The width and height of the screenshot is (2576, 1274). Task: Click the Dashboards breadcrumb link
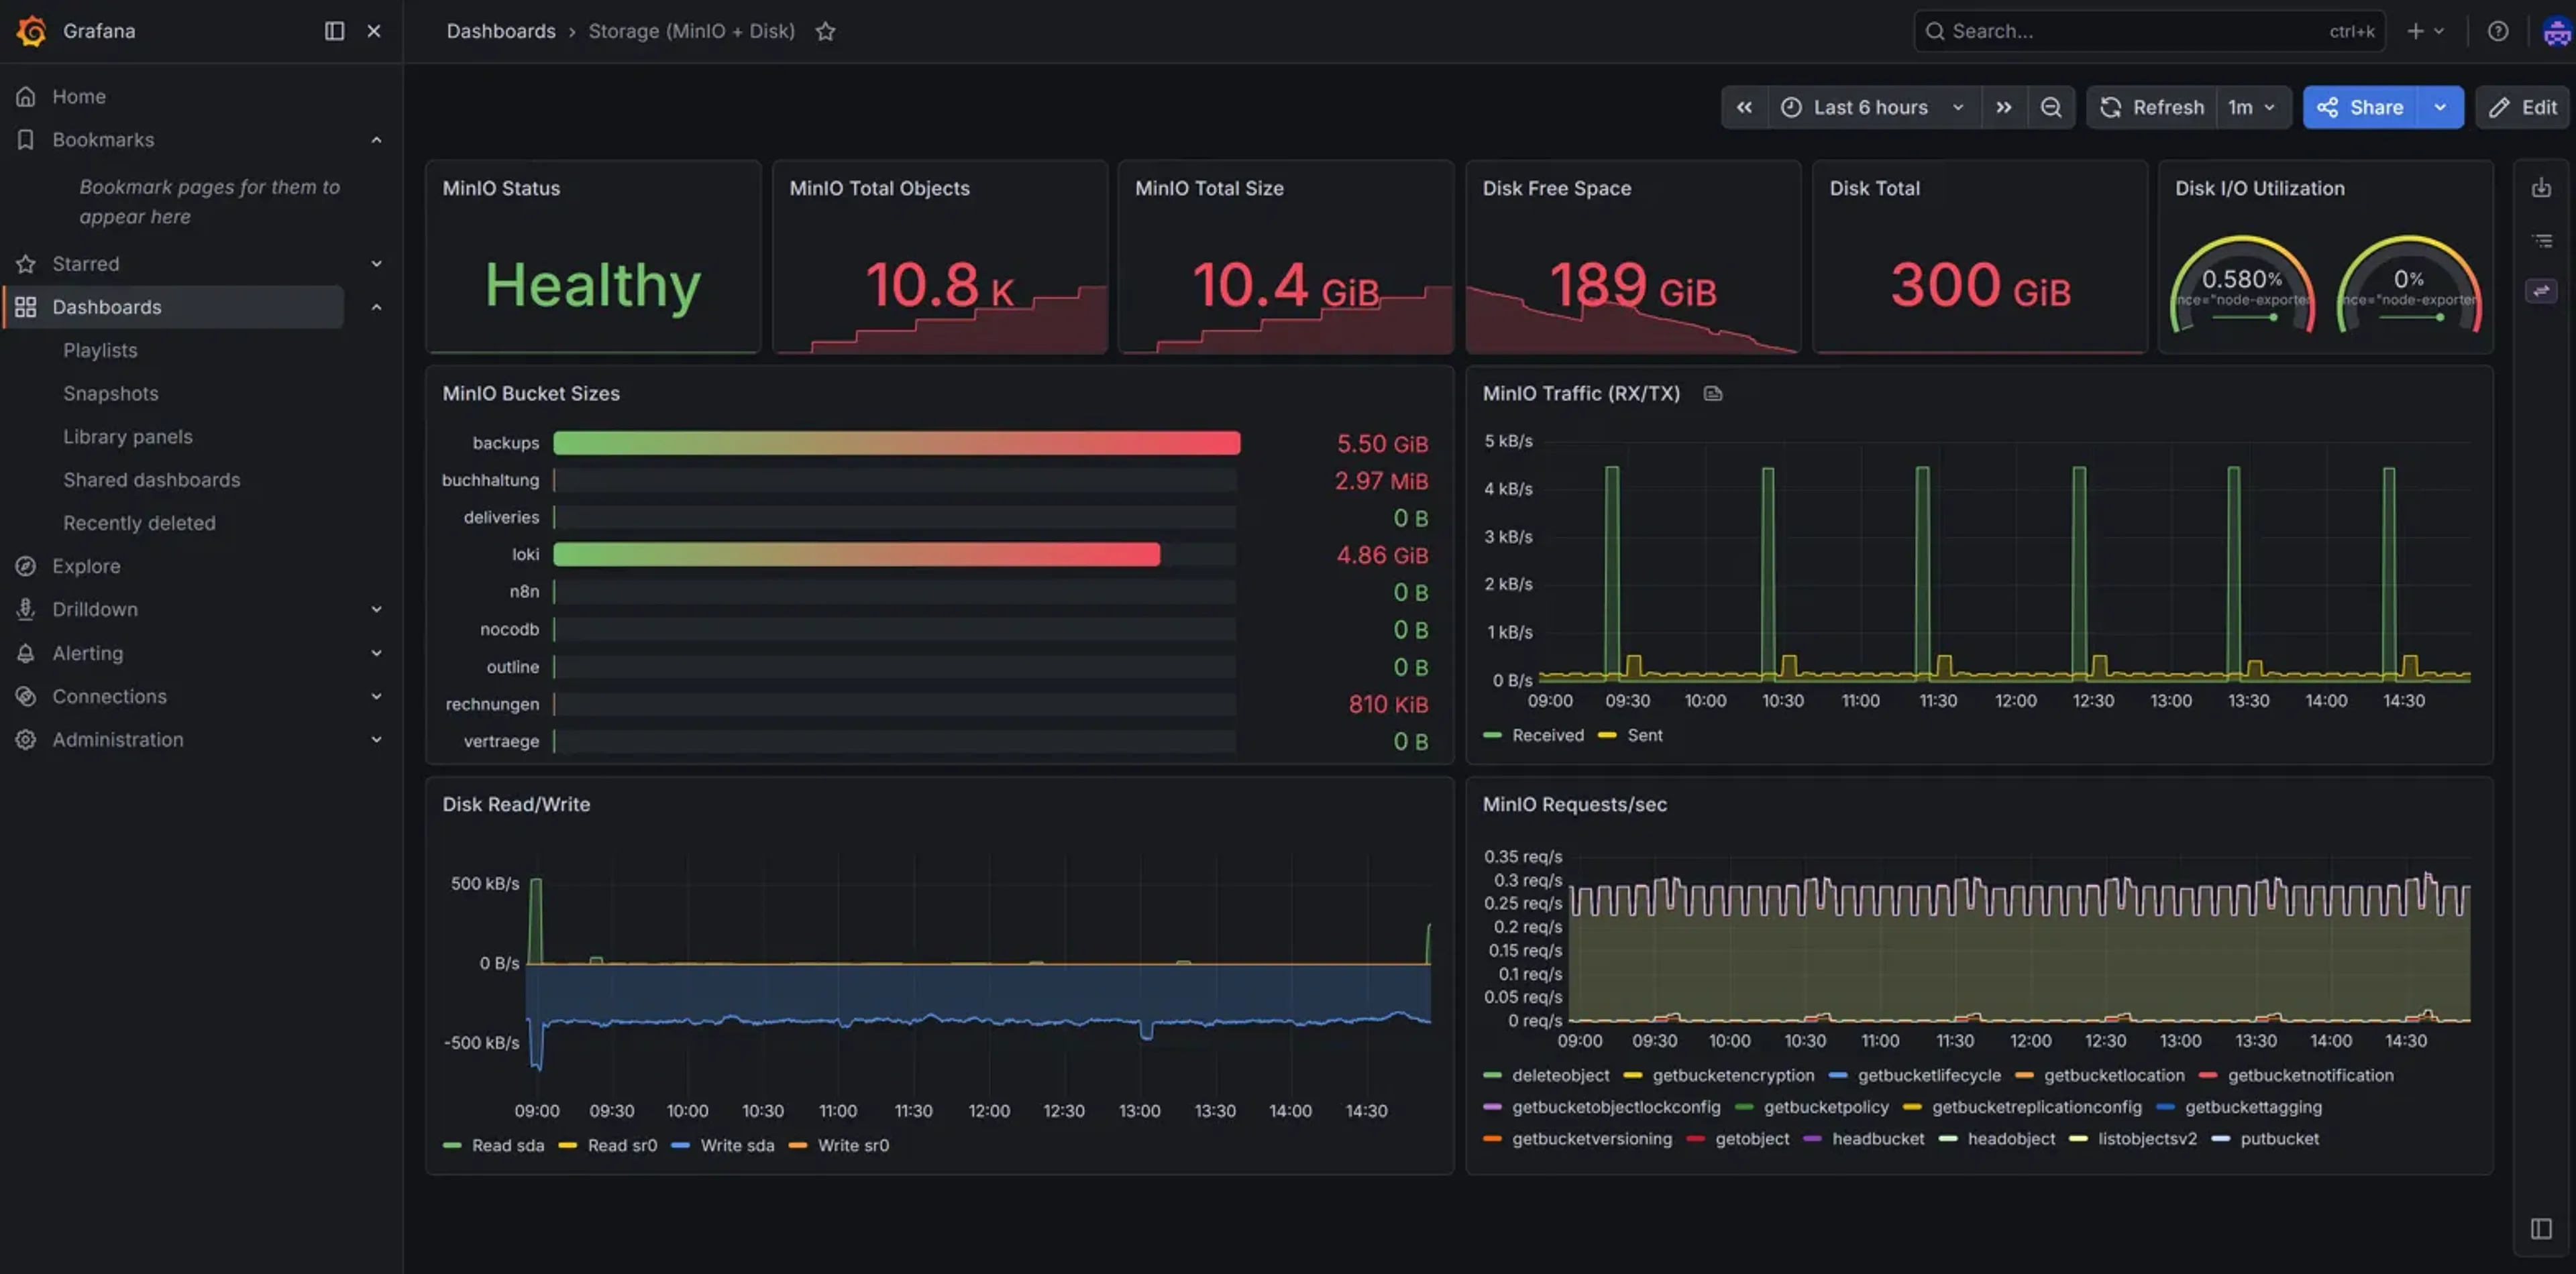pyautogui.click(x=500, y=31)
